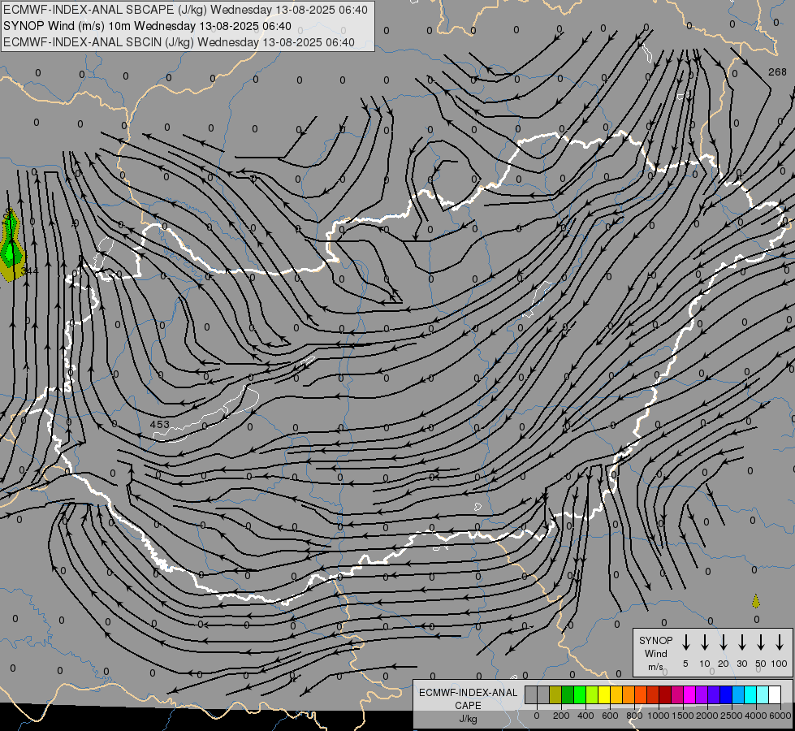The height and width of the screenshot is (731, 795).
Task: Click the CAPE legend 600 tick label
Action: pyautogui.click(x=610, y=716)
